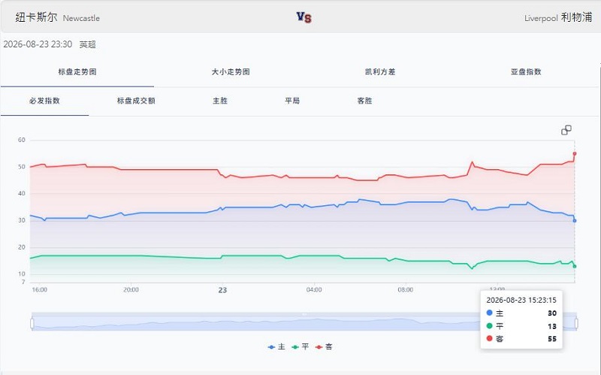
Task: Click the left handle of the zoom slider
Action: [32, 323]
